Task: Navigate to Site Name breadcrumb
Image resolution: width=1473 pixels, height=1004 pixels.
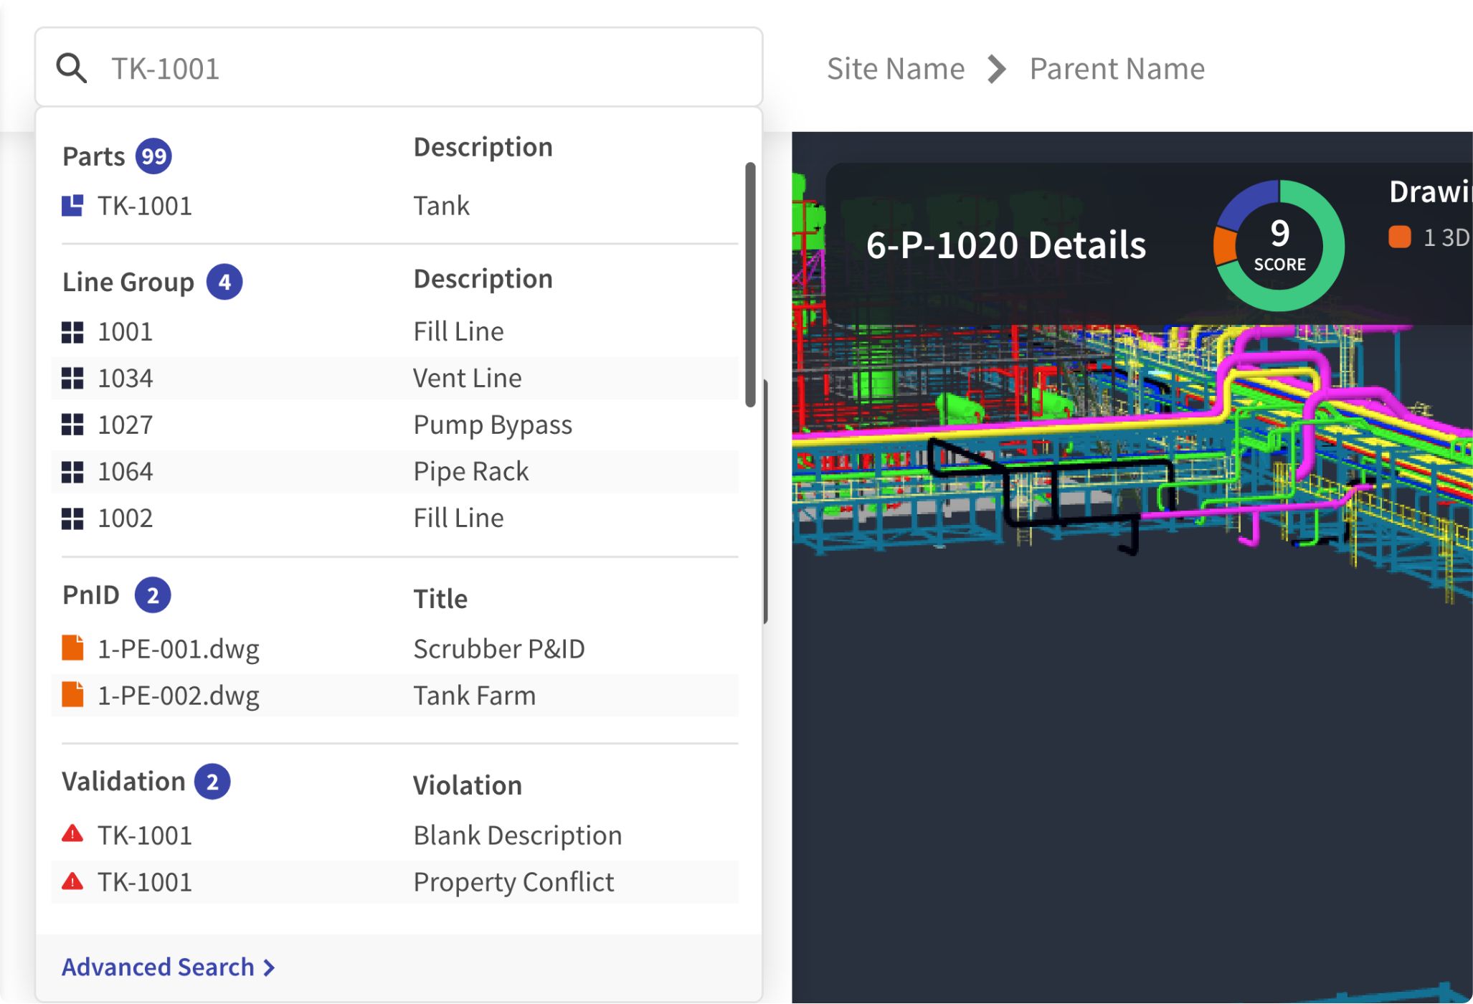Action: tap(896, 68)
